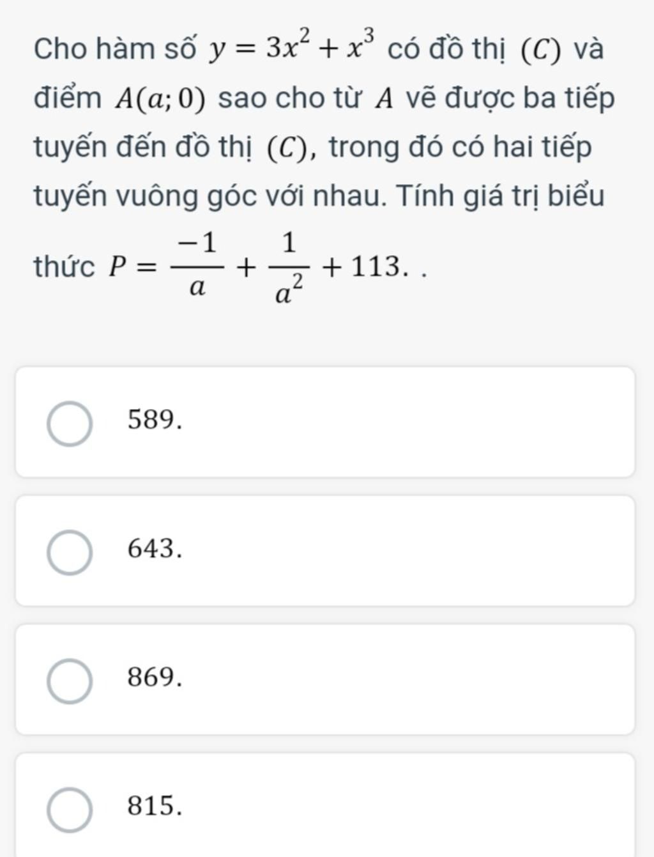The height and width of the screenshot is (857, 654).
Task: Click the "869." answer label
Action: coord(155,677)
